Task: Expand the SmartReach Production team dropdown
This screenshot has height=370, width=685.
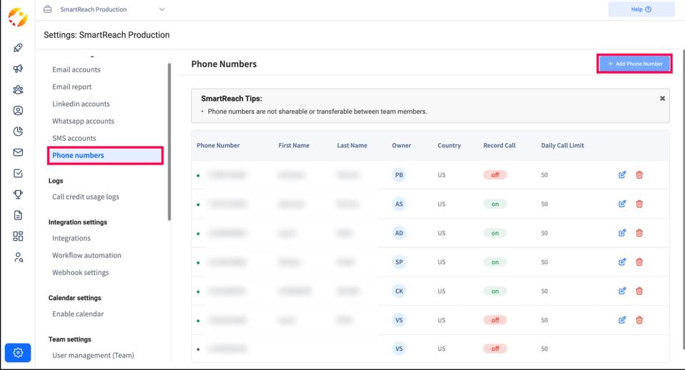Action: (162, 9)
